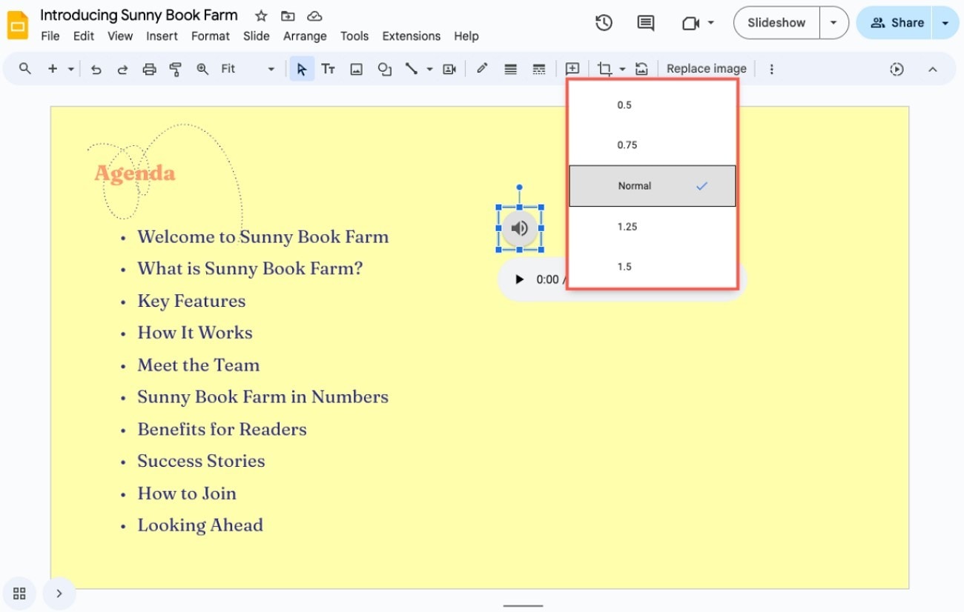This screenshot has height=612, width=964.
Task: Open the Edit menu
Action: (x=84, y=36)
